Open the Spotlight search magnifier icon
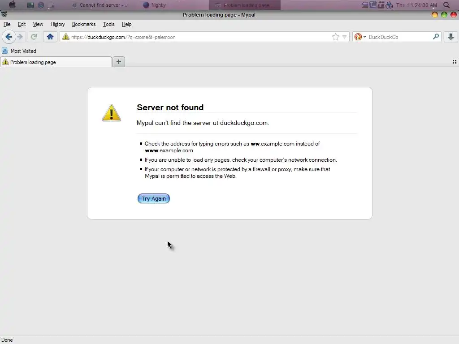The height and width of the screenshot is (344, 459). [x=446, y=5]
